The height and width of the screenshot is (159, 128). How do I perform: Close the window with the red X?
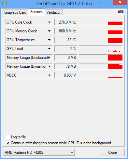click(120, 2)
